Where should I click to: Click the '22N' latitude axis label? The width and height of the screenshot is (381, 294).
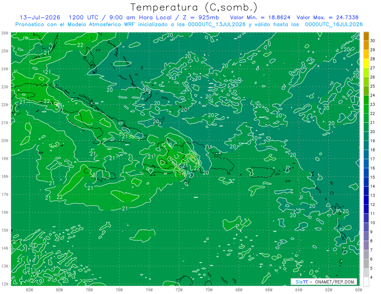click(x=4, y=105)
